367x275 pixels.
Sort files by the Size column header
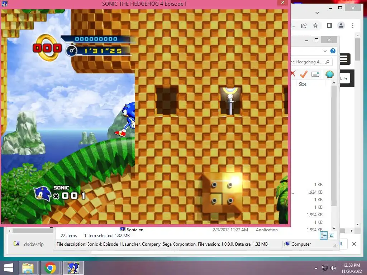(302, 84)
